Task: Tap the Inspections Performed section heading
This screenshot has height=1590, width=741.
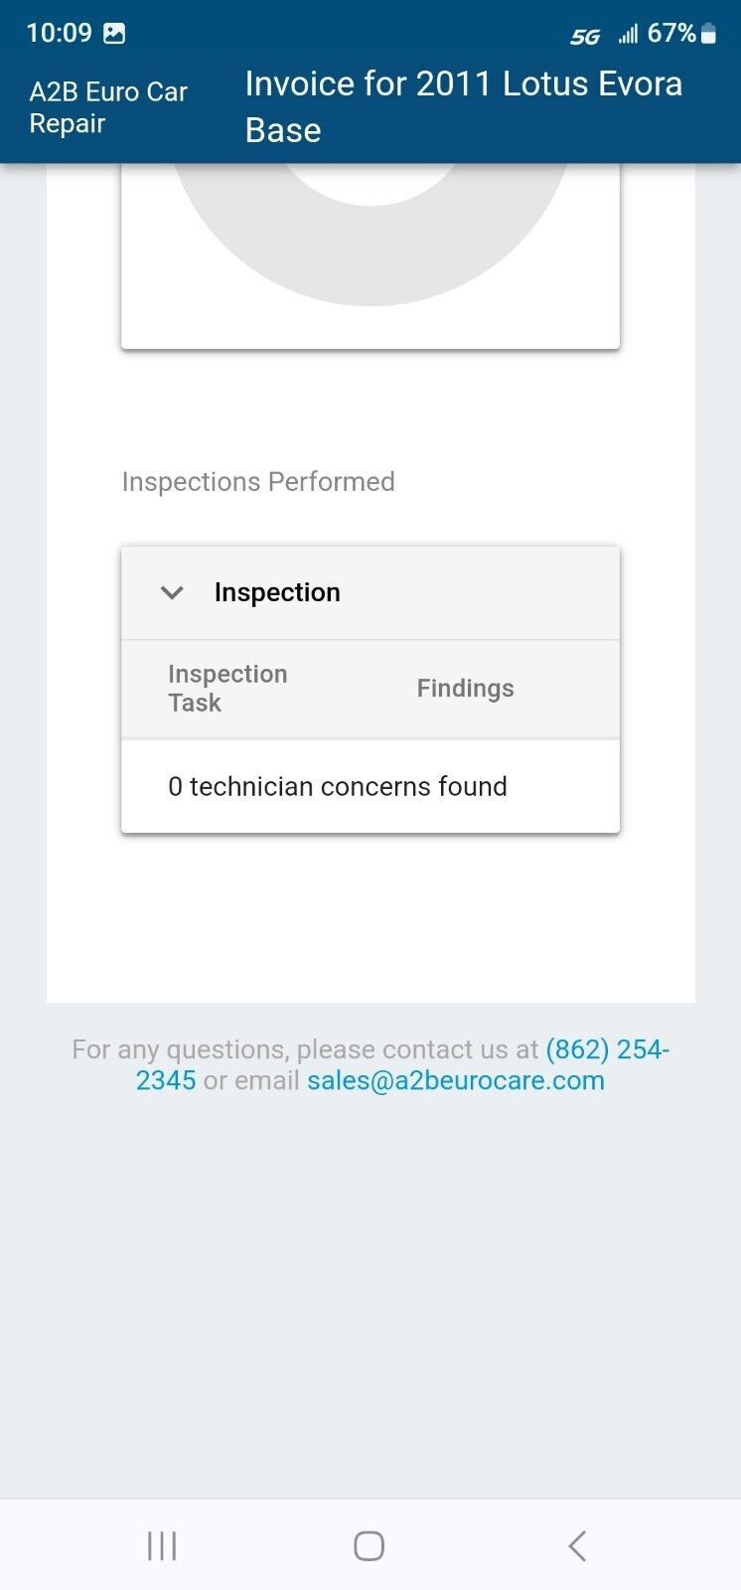Action: (x=258, y=482)
